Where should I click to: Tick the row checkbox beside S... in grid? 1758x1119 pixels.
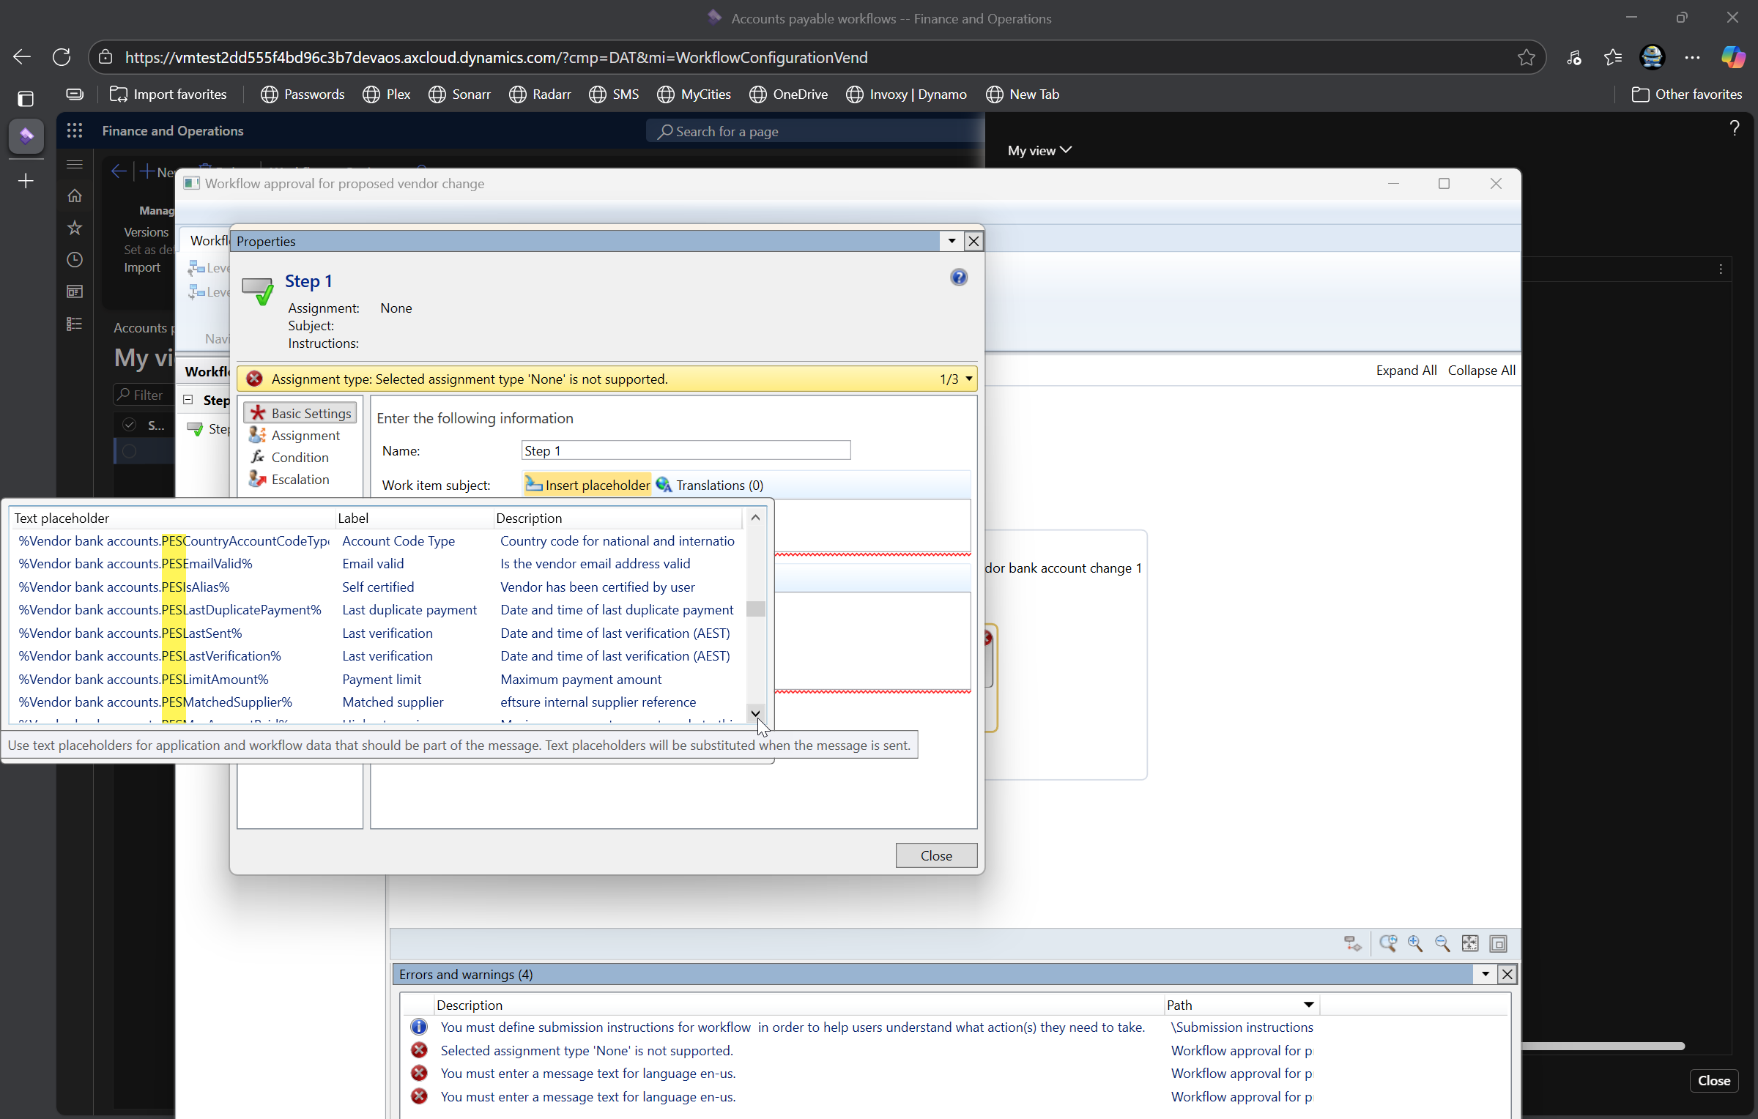[x=130, y=425]
